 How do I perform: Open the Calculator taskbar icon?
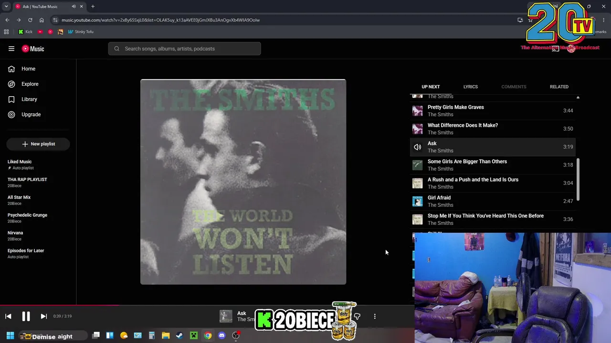pos(152,335)
